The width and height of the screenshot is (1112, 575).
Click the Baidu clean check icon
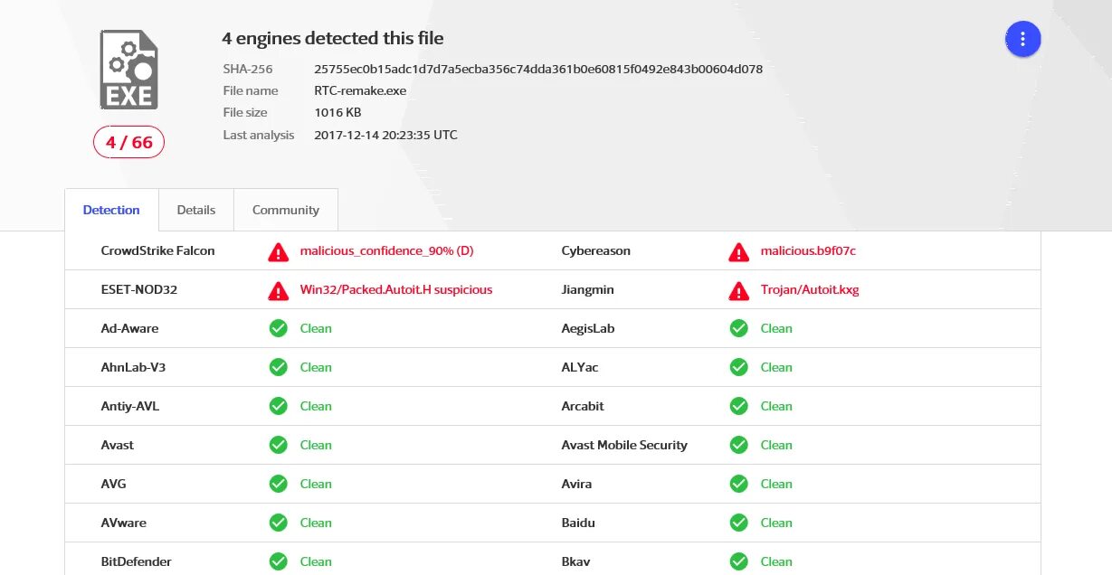tap(738, 523)
